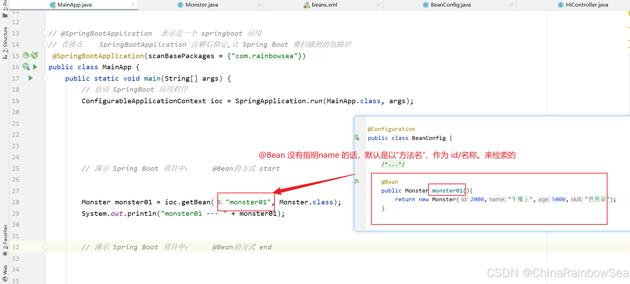Click the BeanConfig.java class file icon
This screenshot has width=630, height=284.
[426, 5]
